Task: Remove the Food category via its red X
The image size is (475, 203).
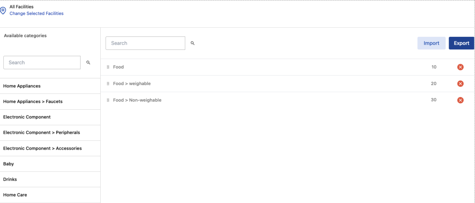Action: pyautogui.click(x=460, y=67)
